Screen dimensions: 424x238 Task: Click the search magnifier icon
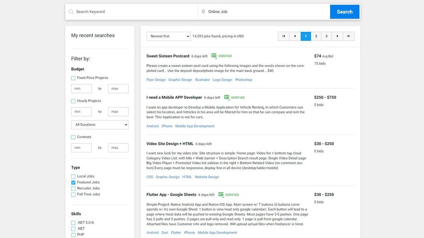click(71, 12)
